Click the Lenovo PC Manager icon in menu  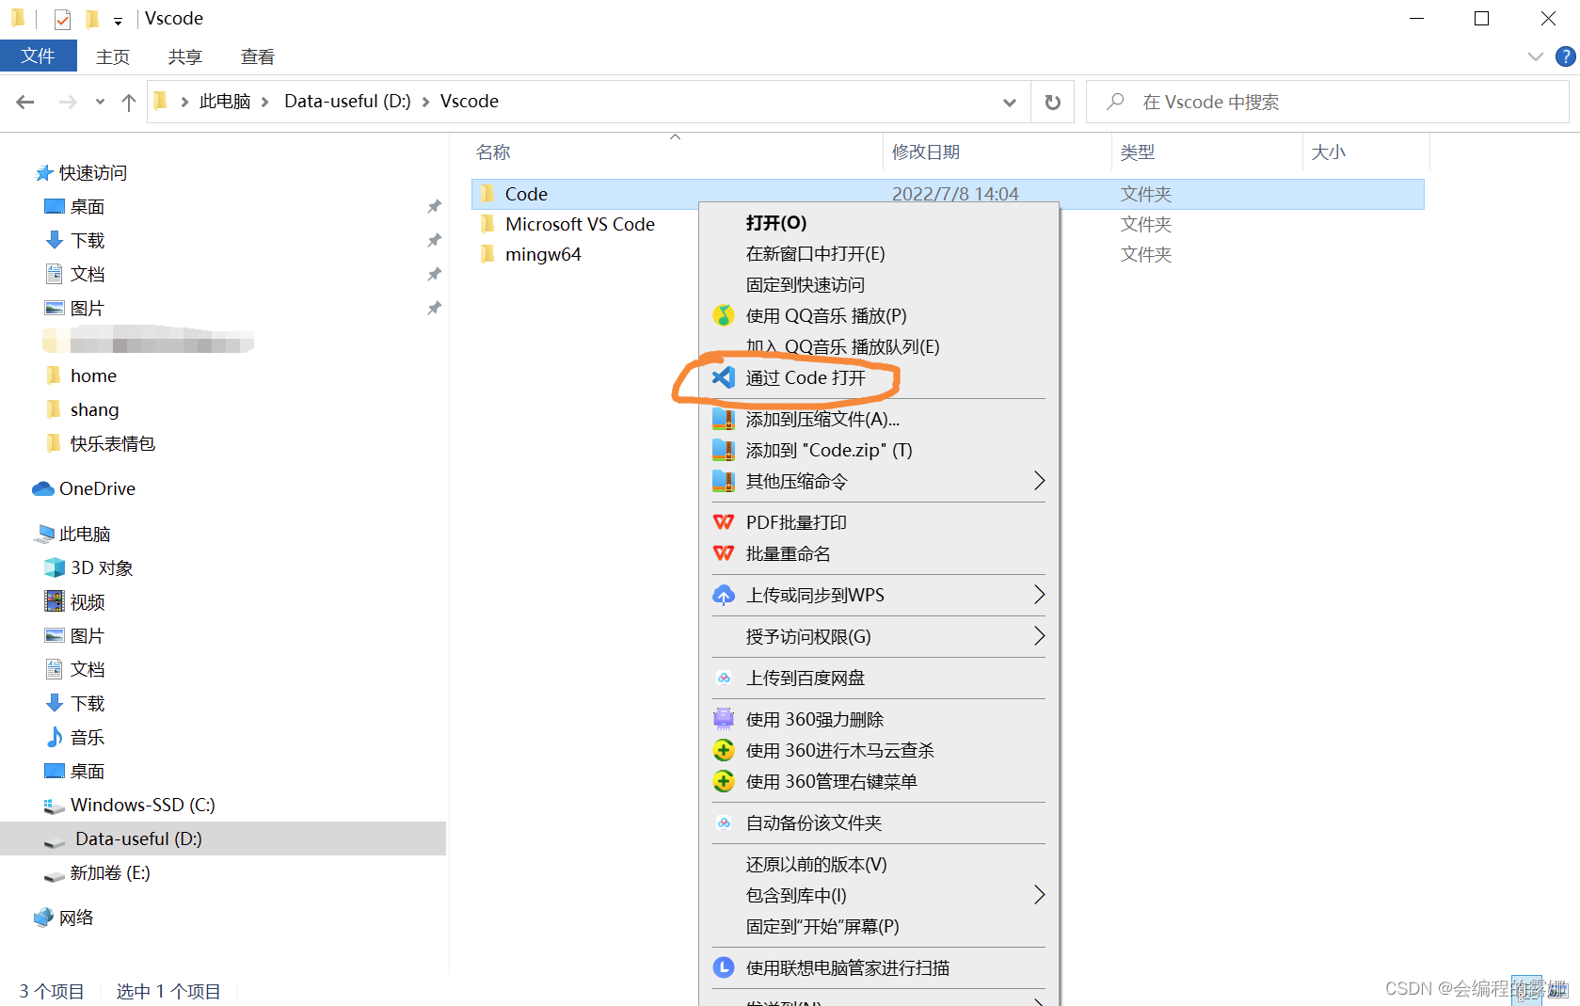click(x=723, y=967)
